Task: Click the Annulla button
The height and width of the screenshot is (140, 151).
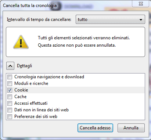Action: pyautogui.click(x=131, y=128)
